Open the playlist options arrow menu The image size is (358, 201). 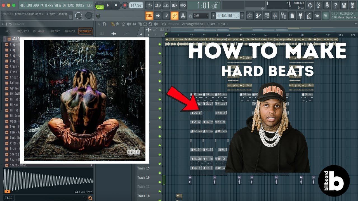[x=99, y=24]
